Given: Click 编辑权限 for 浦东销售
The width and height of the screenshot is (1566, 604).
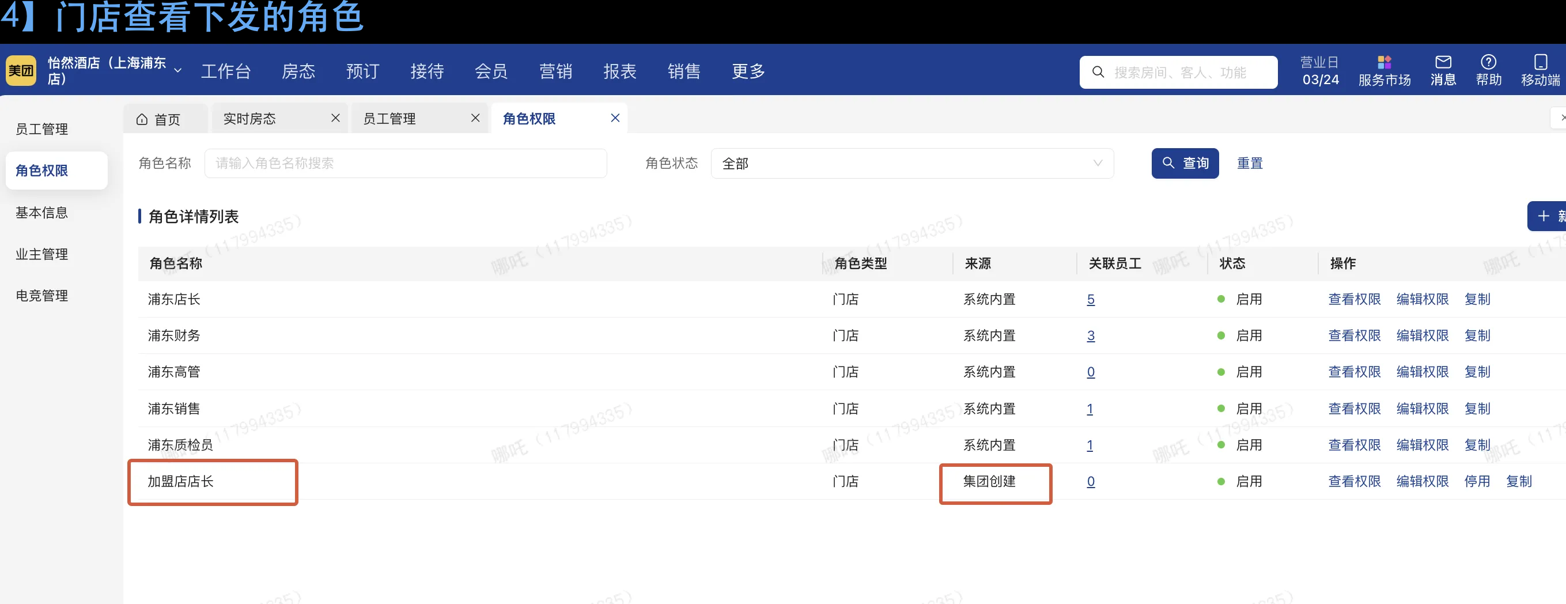Looking at the screenshot, I should point(1423,409).
